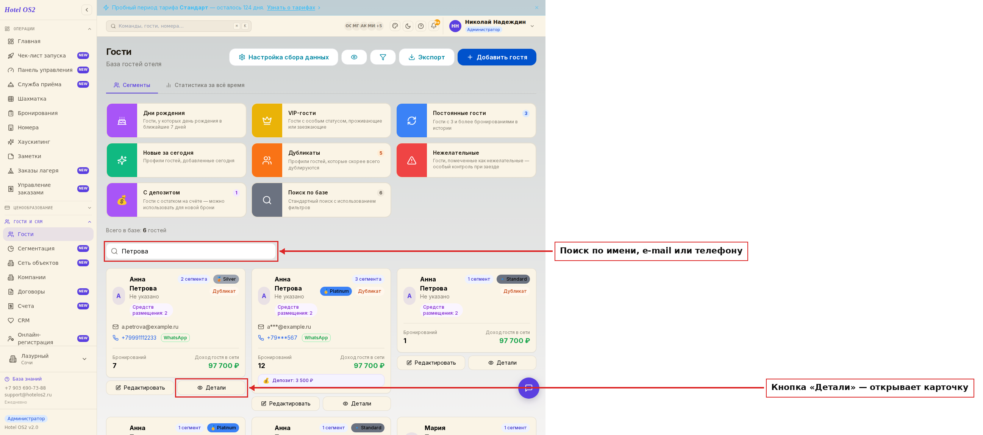Click the +79991112233 phone link
Image resolution: width=983 pixels, height=435 pixels.
(x=139, y=338)
